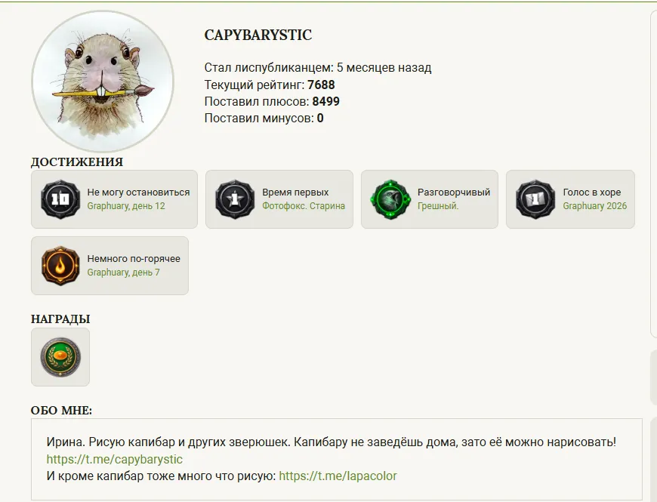The height and width of the screenshot is (502, 657).
Task: Click the 'Не могу остановиться' achievement title
Action: [138, 192]
